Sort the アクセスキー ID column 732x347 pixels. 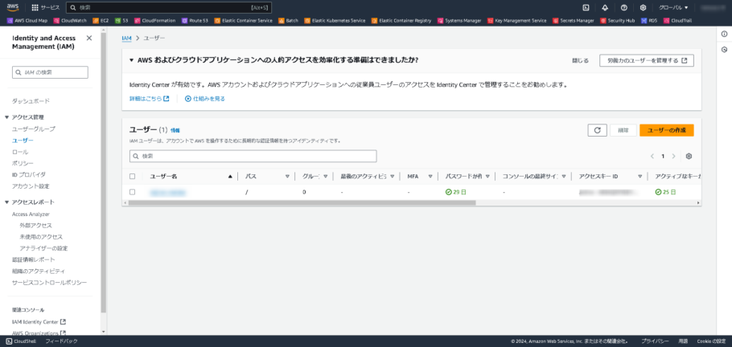point(640,176)
